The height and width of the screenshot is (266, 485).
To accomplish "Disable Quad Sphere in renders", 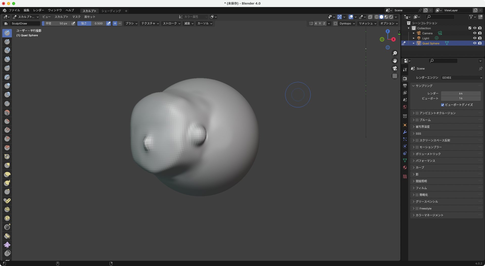I will [x=480, y=43].
